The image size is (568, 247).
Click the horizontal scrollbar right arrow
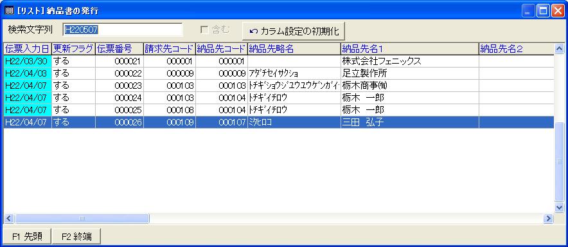coord(549,218)
